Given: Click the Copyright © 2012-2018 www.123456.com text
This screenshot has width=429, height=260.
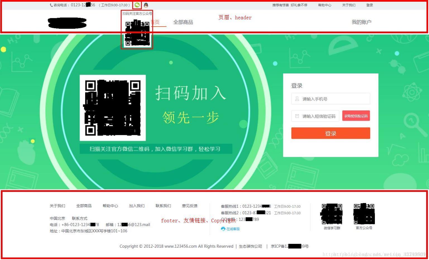Looking at the screenshot, I should pos(176,246).
